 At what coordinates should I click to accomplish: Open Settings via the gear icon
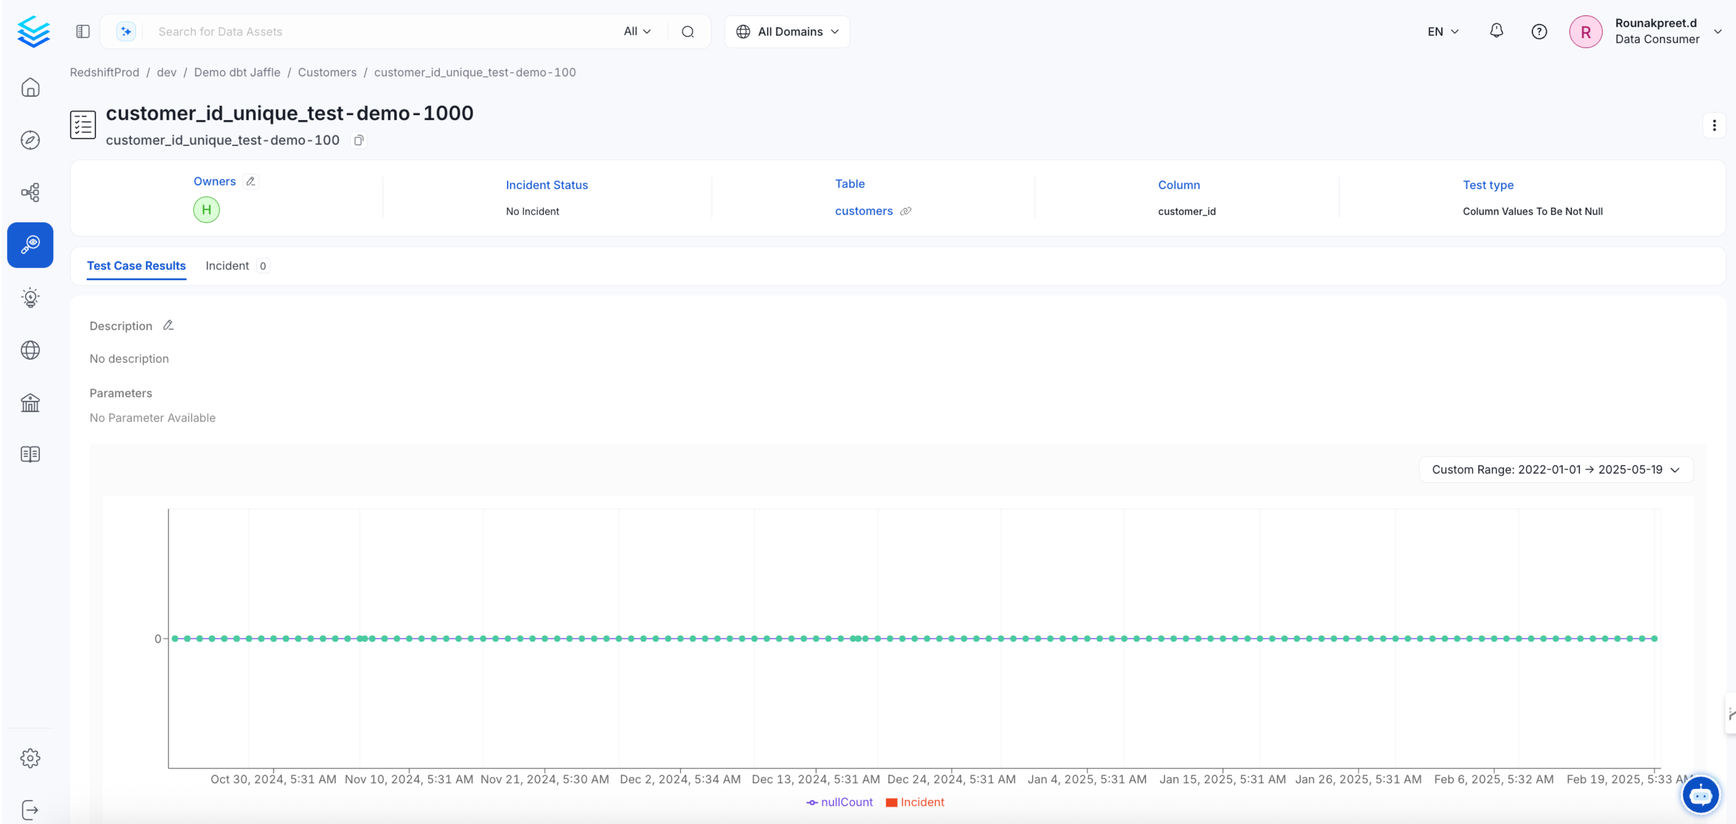(30, 757)
